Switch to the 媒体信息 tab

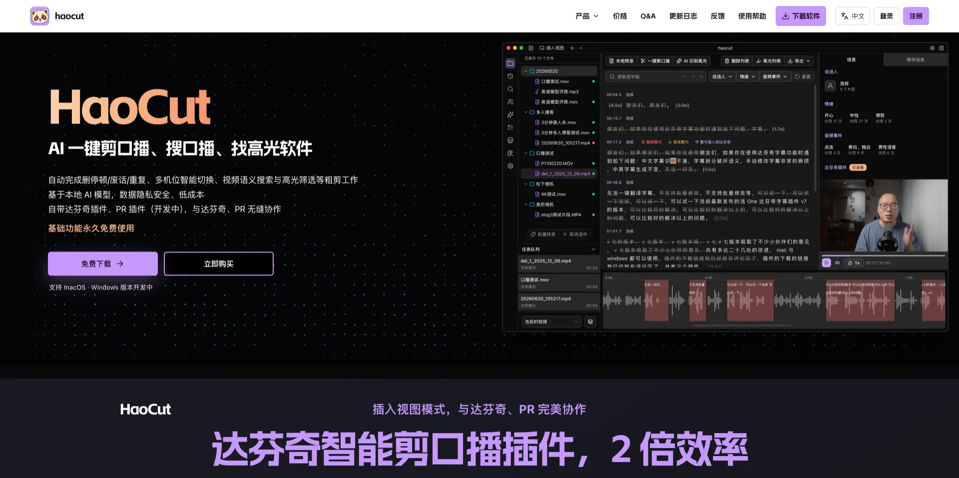[x=916, y=60]
